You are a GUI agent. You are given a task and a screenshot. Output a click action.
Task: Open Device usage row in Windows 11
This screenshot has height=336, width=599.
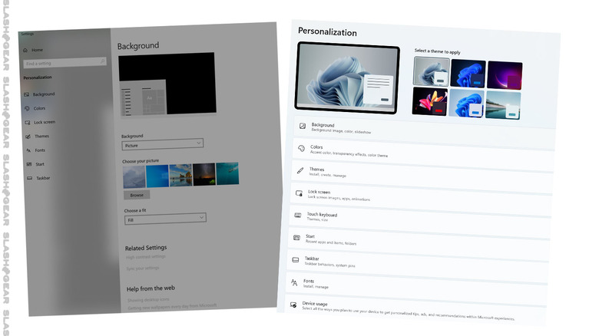(x=415, y=311)
